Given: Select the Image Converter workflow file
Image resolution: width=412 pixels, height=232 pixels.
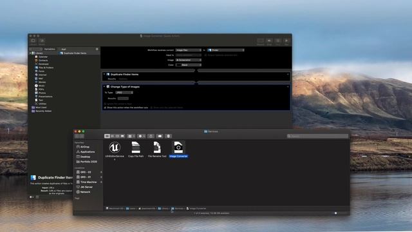Looking at the screenshot, I should click(x=178, y=149).
